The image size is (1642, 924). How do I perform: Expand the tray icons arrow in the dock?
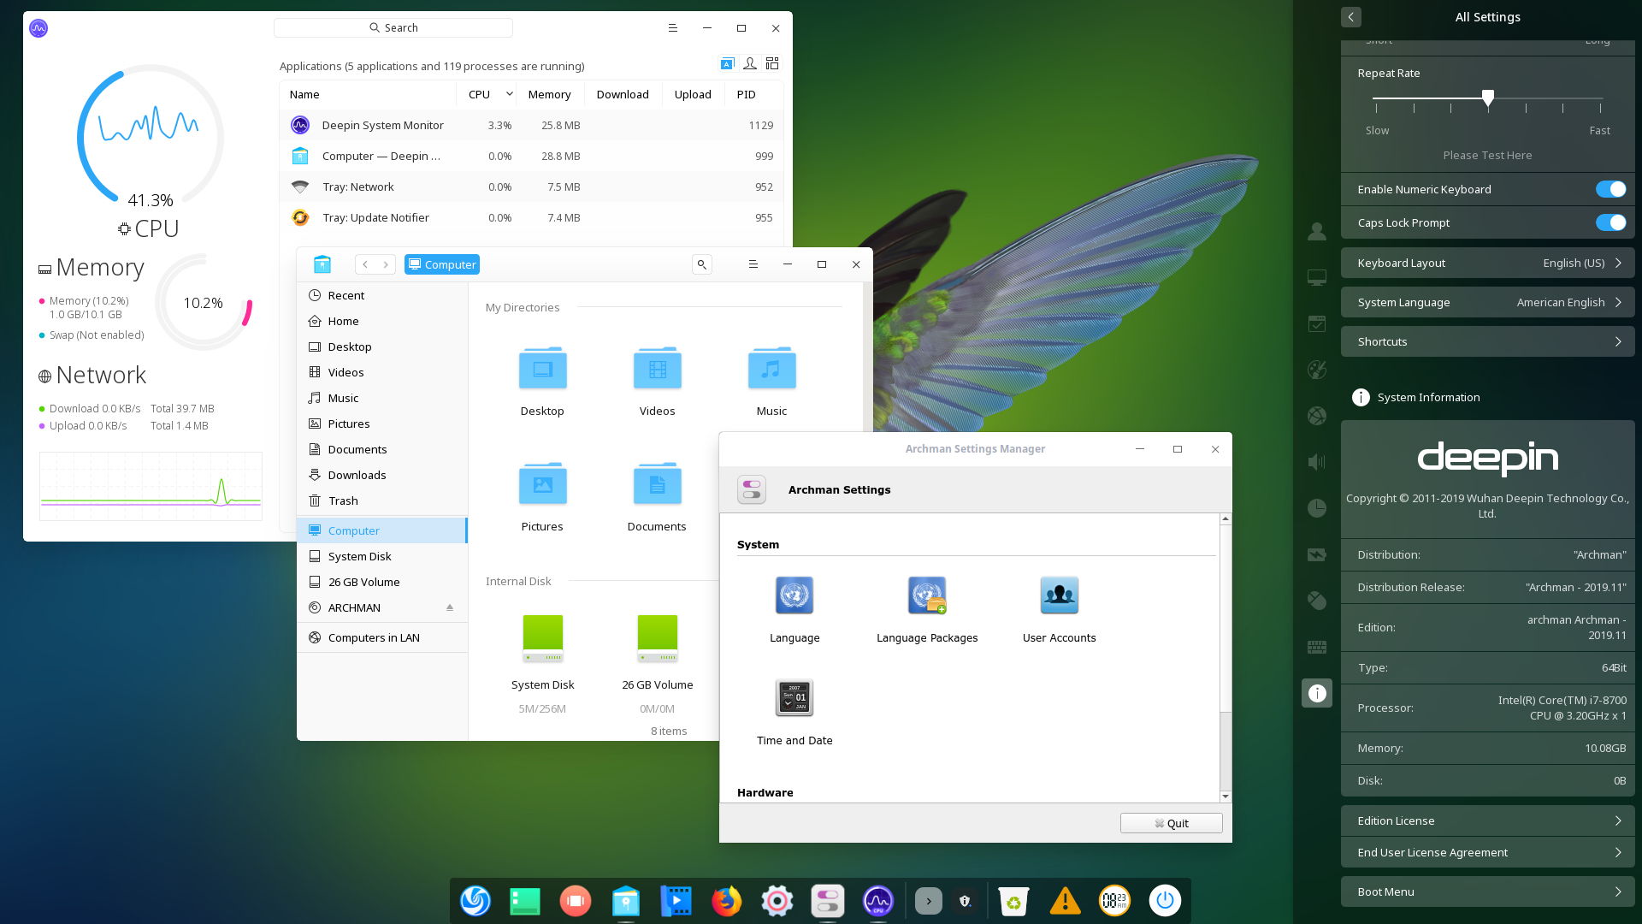(x=928, y=901)
